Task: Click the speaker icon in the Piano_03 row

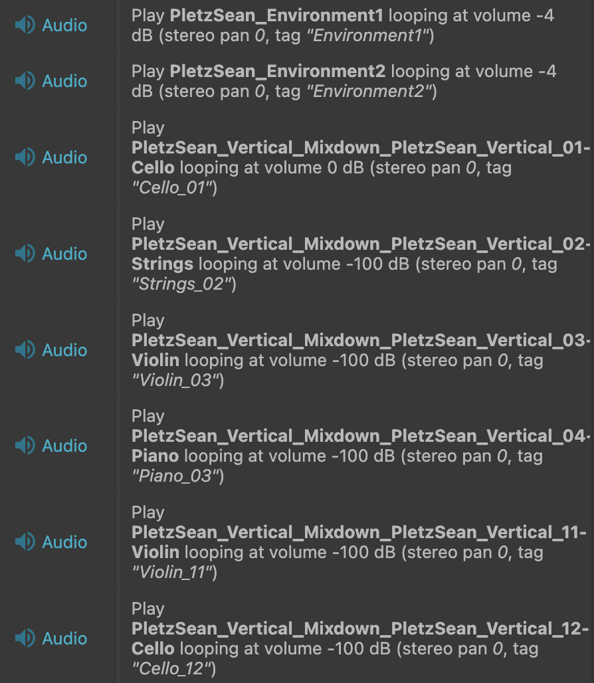Action: (x=25, y=446)
